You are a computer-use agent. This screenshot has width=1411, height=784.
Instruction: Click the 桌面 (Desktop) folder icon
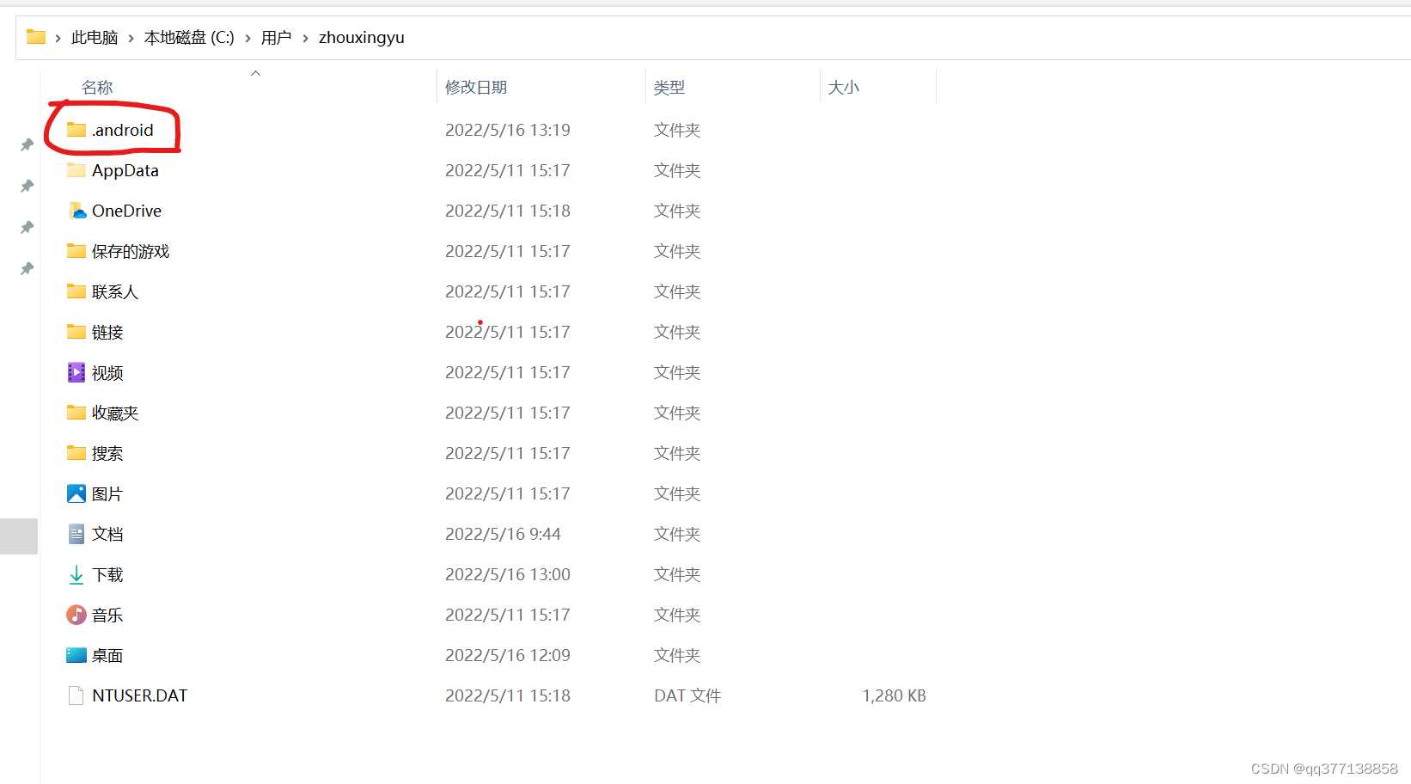[76, 654]
